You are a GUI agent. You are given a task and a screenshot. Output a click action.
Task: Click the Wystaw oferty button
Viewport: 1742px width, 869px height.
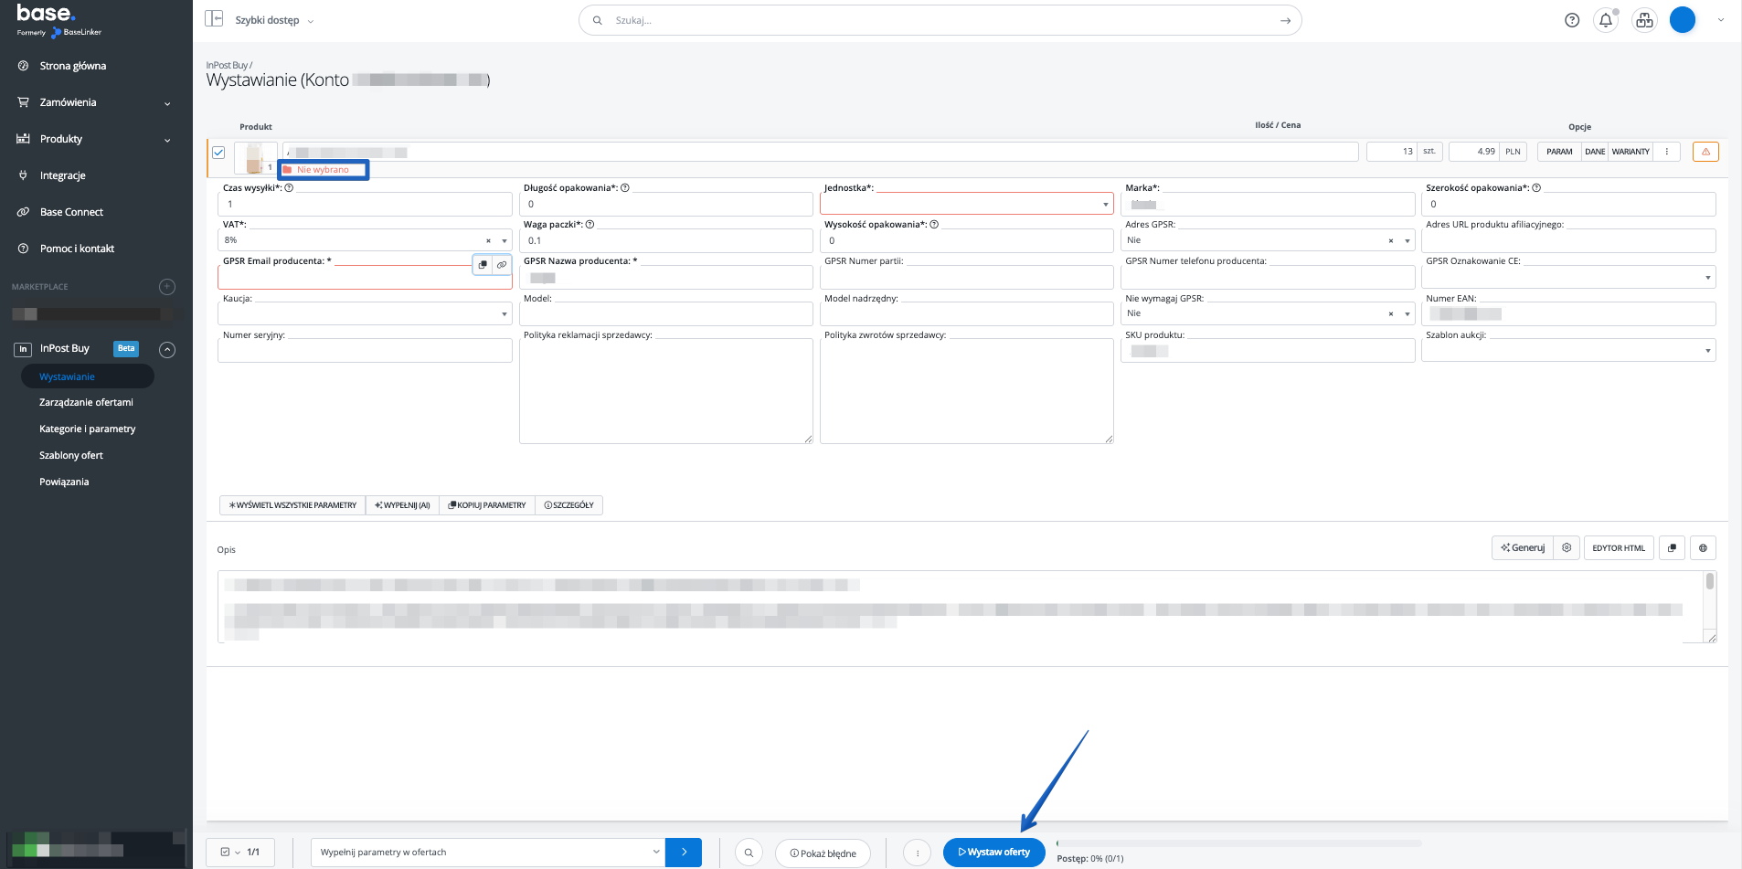993,853
